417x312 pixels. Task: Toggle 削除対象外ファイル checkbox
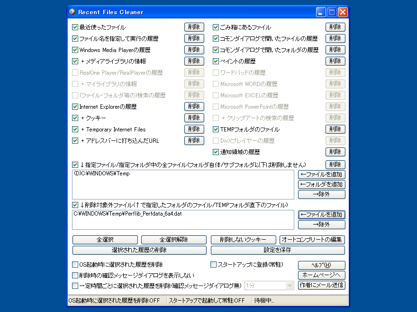[75, 205]
